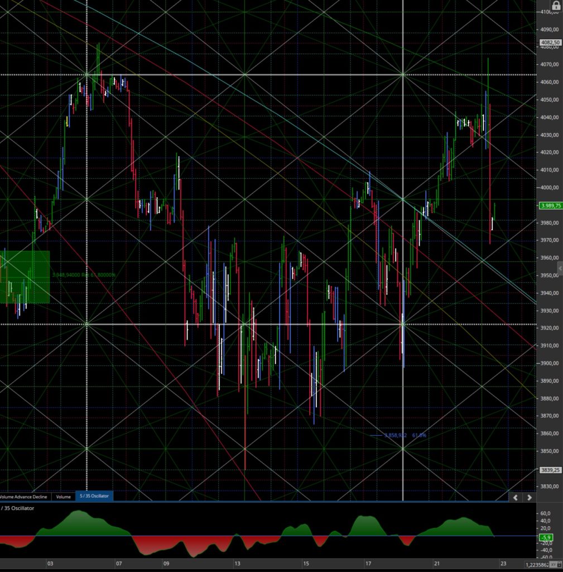Click the 60,0 level on the oscillator scale
The image size is (563, 572).
tap(546, 513)
